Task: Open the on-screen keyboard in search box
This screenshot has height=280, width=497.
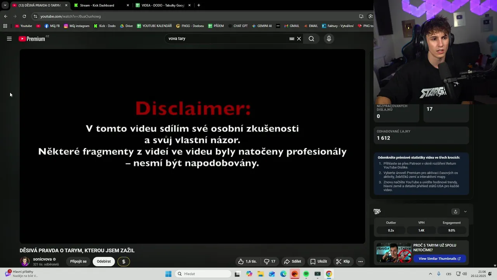Action: click(x=292, y=38)
